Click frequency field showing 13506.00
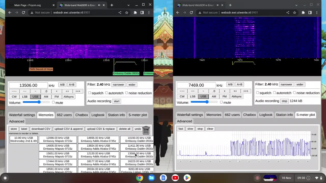The width and height of the screenshot is (326, 183). click(28, 85)
